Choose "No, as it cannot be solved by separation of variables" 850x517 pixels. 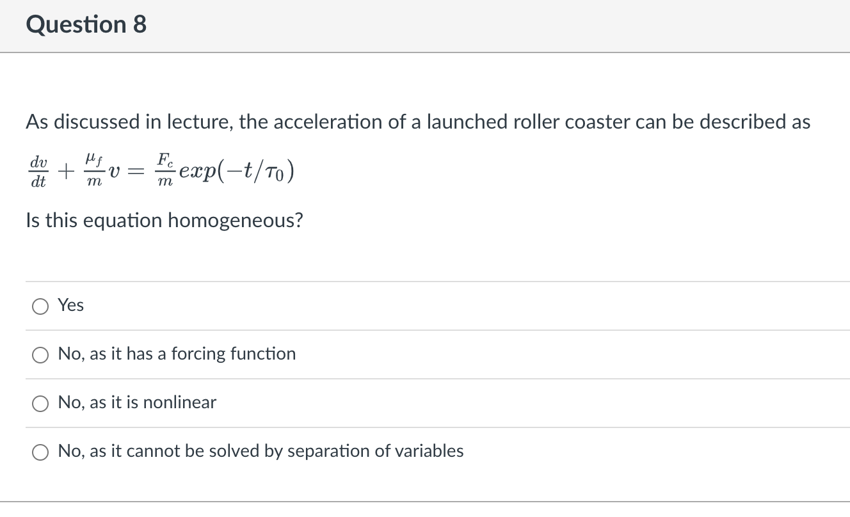pos(40,452)
